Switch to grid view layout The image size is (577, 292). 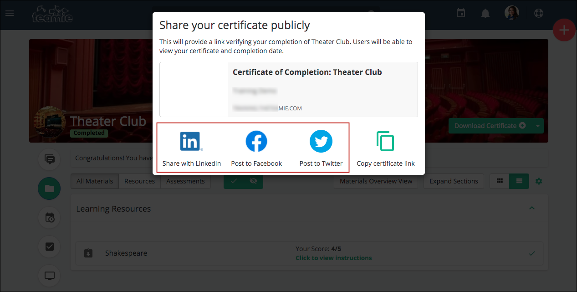coord(500,181)
